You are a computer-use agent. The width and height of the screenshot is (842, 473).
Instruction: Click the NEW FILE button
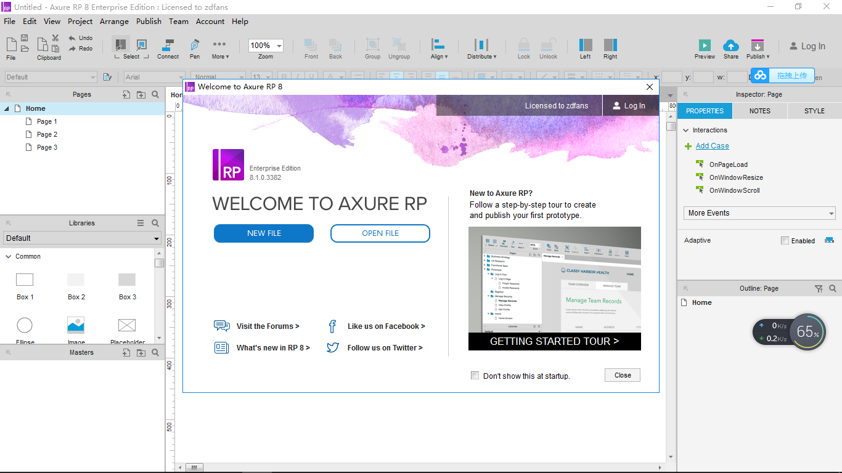(x=263, y=233)
